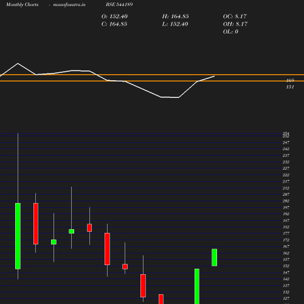
Task: Click the small red candle near 152
Action: (x=125, y=266)
